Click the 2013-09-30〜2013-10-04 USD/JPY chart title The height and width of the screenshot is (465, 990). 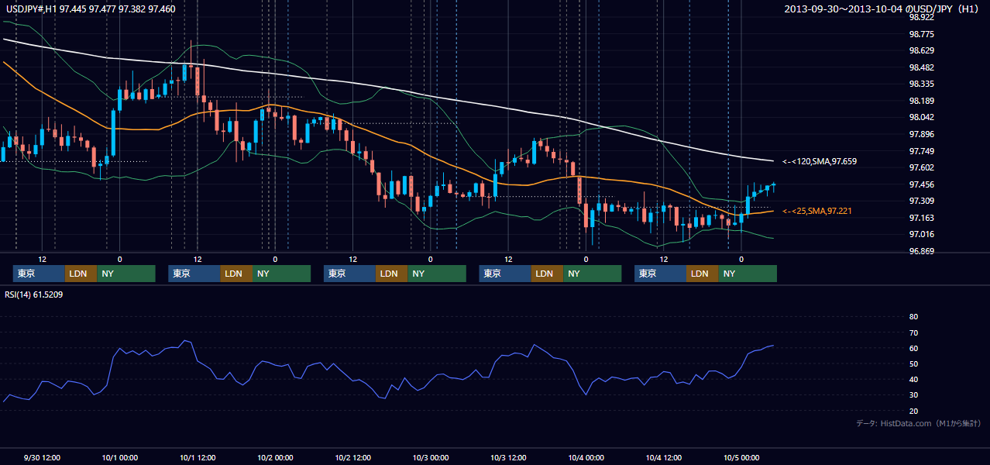click(882, 9)
